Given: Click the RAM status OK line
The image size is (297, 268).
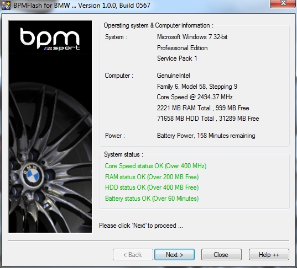Looking at the screenshot, I should click(x=152, y=177).
